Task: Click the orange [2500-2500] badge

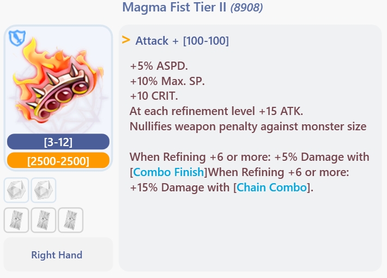Action: pos(58,160)
